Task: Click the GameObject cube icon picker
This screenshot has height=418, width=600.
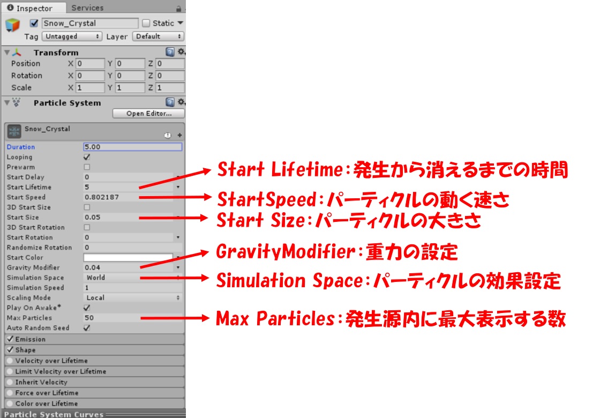Action: (12, 25)
